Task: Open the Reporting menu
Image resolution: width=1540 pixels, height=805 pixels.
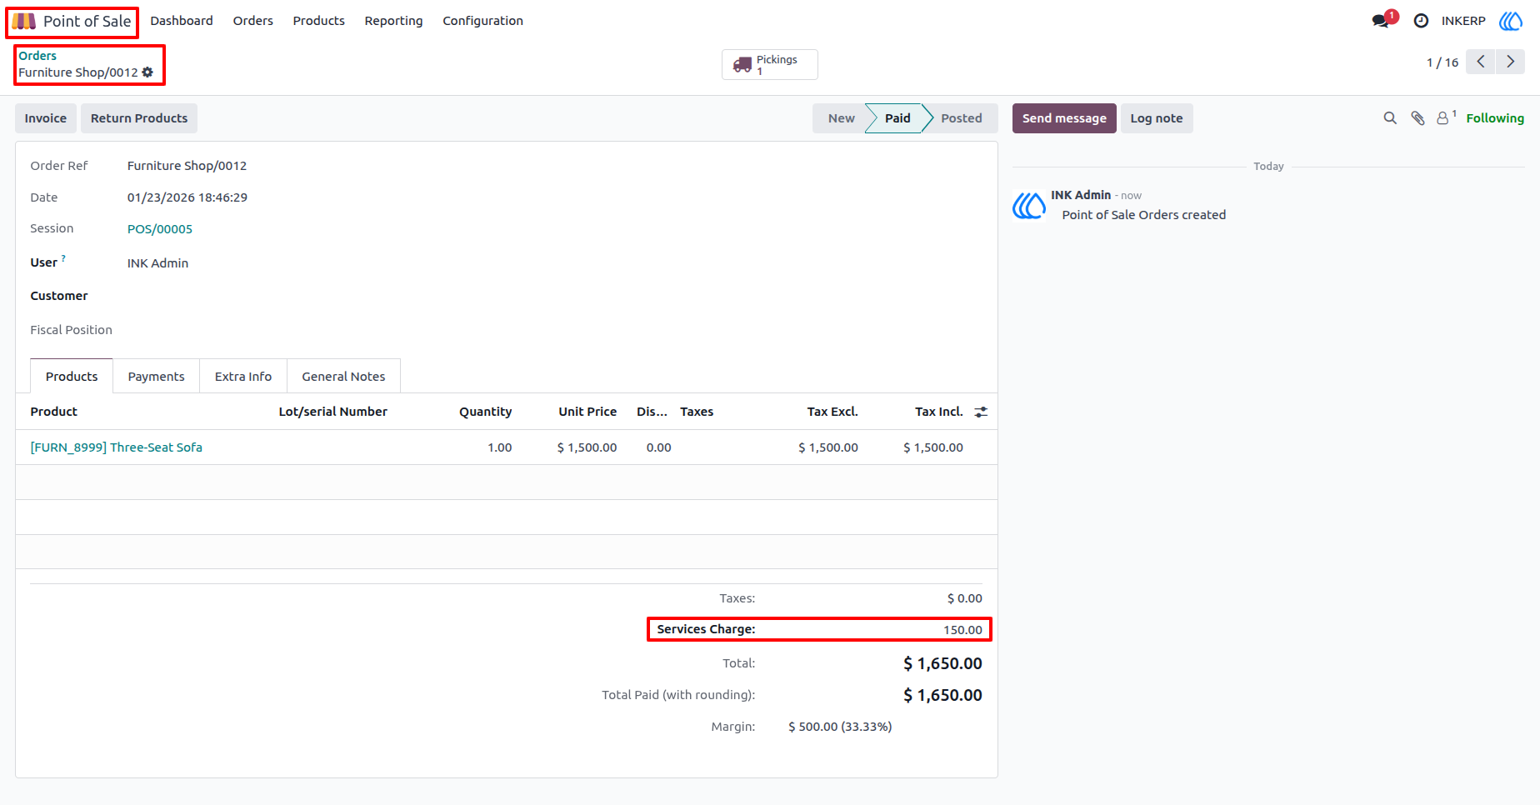Action: tap(393, 21)
